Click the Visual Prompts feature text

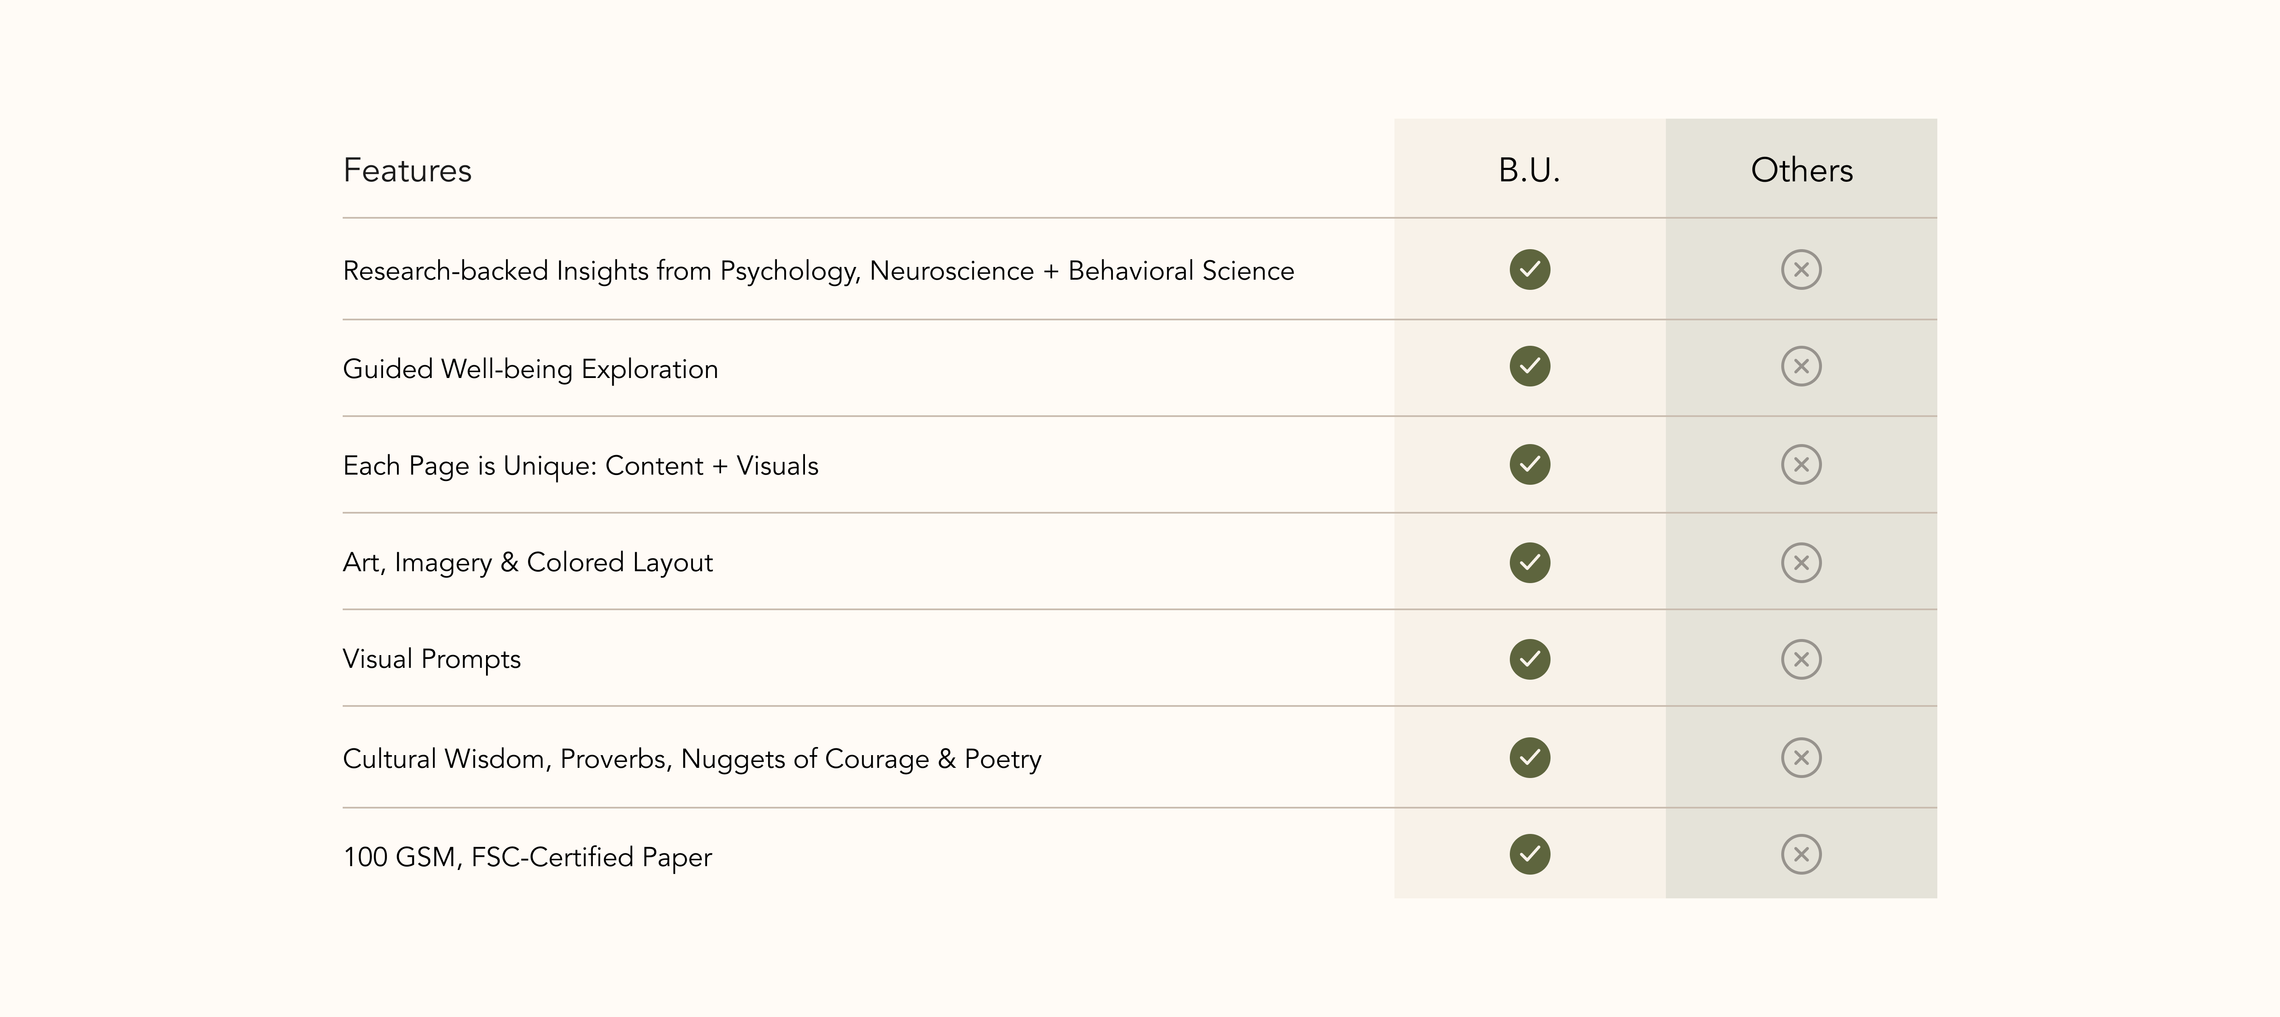click(432, 660)
